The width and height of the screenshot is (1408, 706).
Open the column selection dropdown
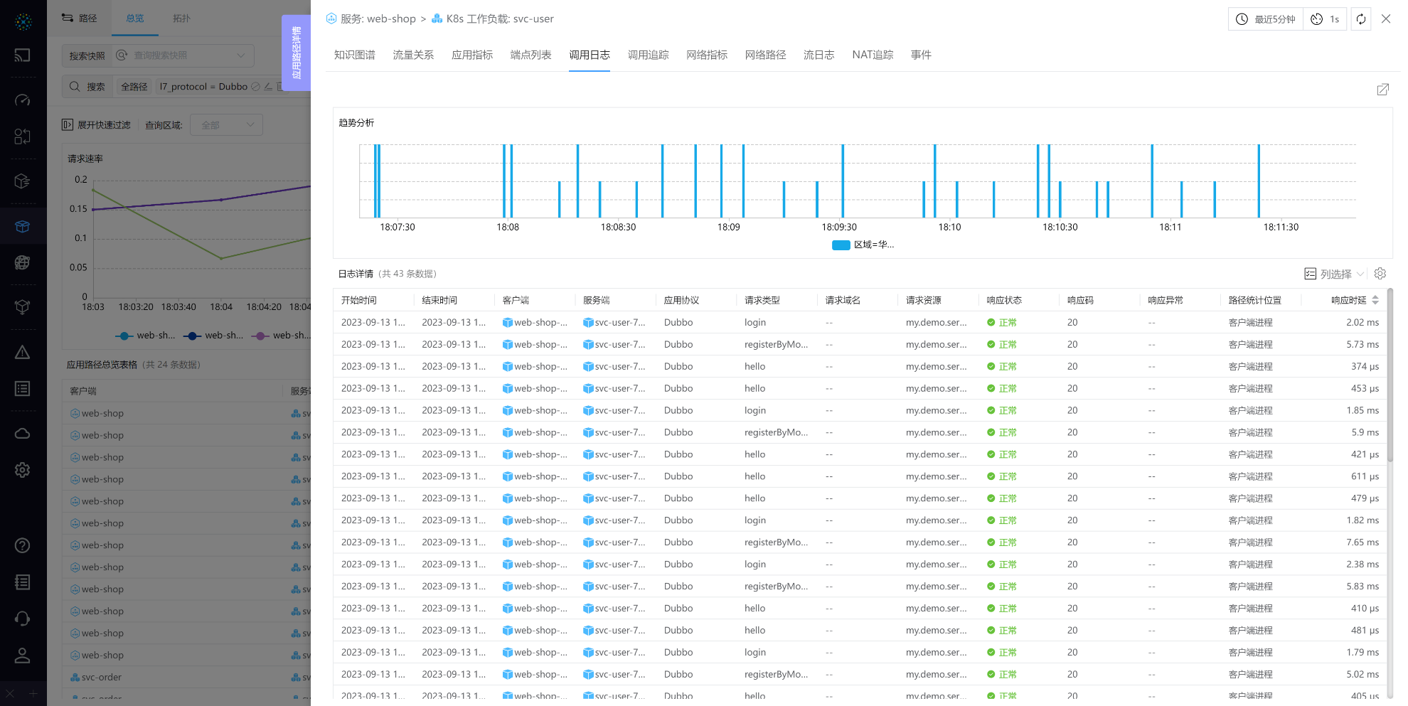(1334, 274)
